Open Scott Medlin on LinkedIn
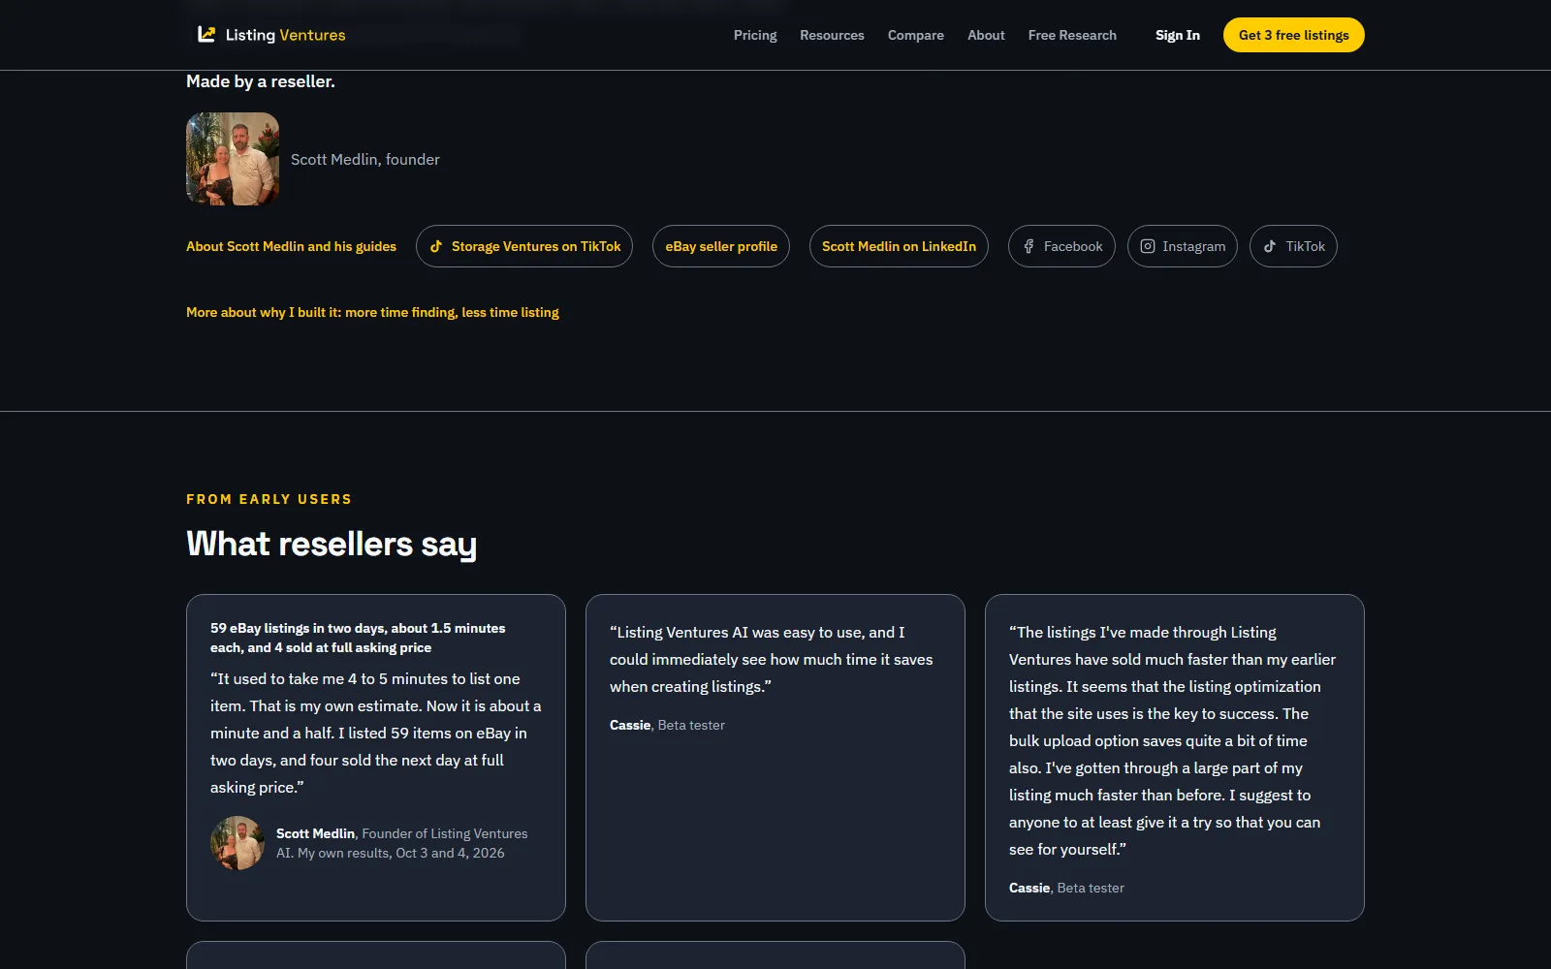 (899, 246)
